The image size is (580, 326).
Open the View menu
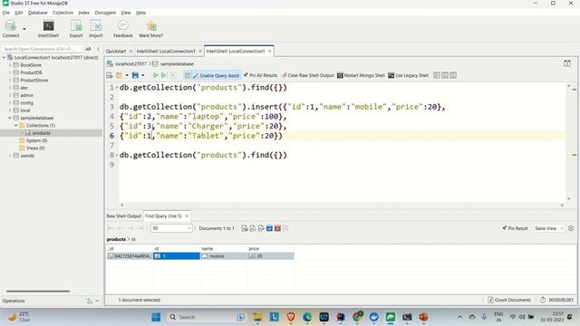coord(126,13)
